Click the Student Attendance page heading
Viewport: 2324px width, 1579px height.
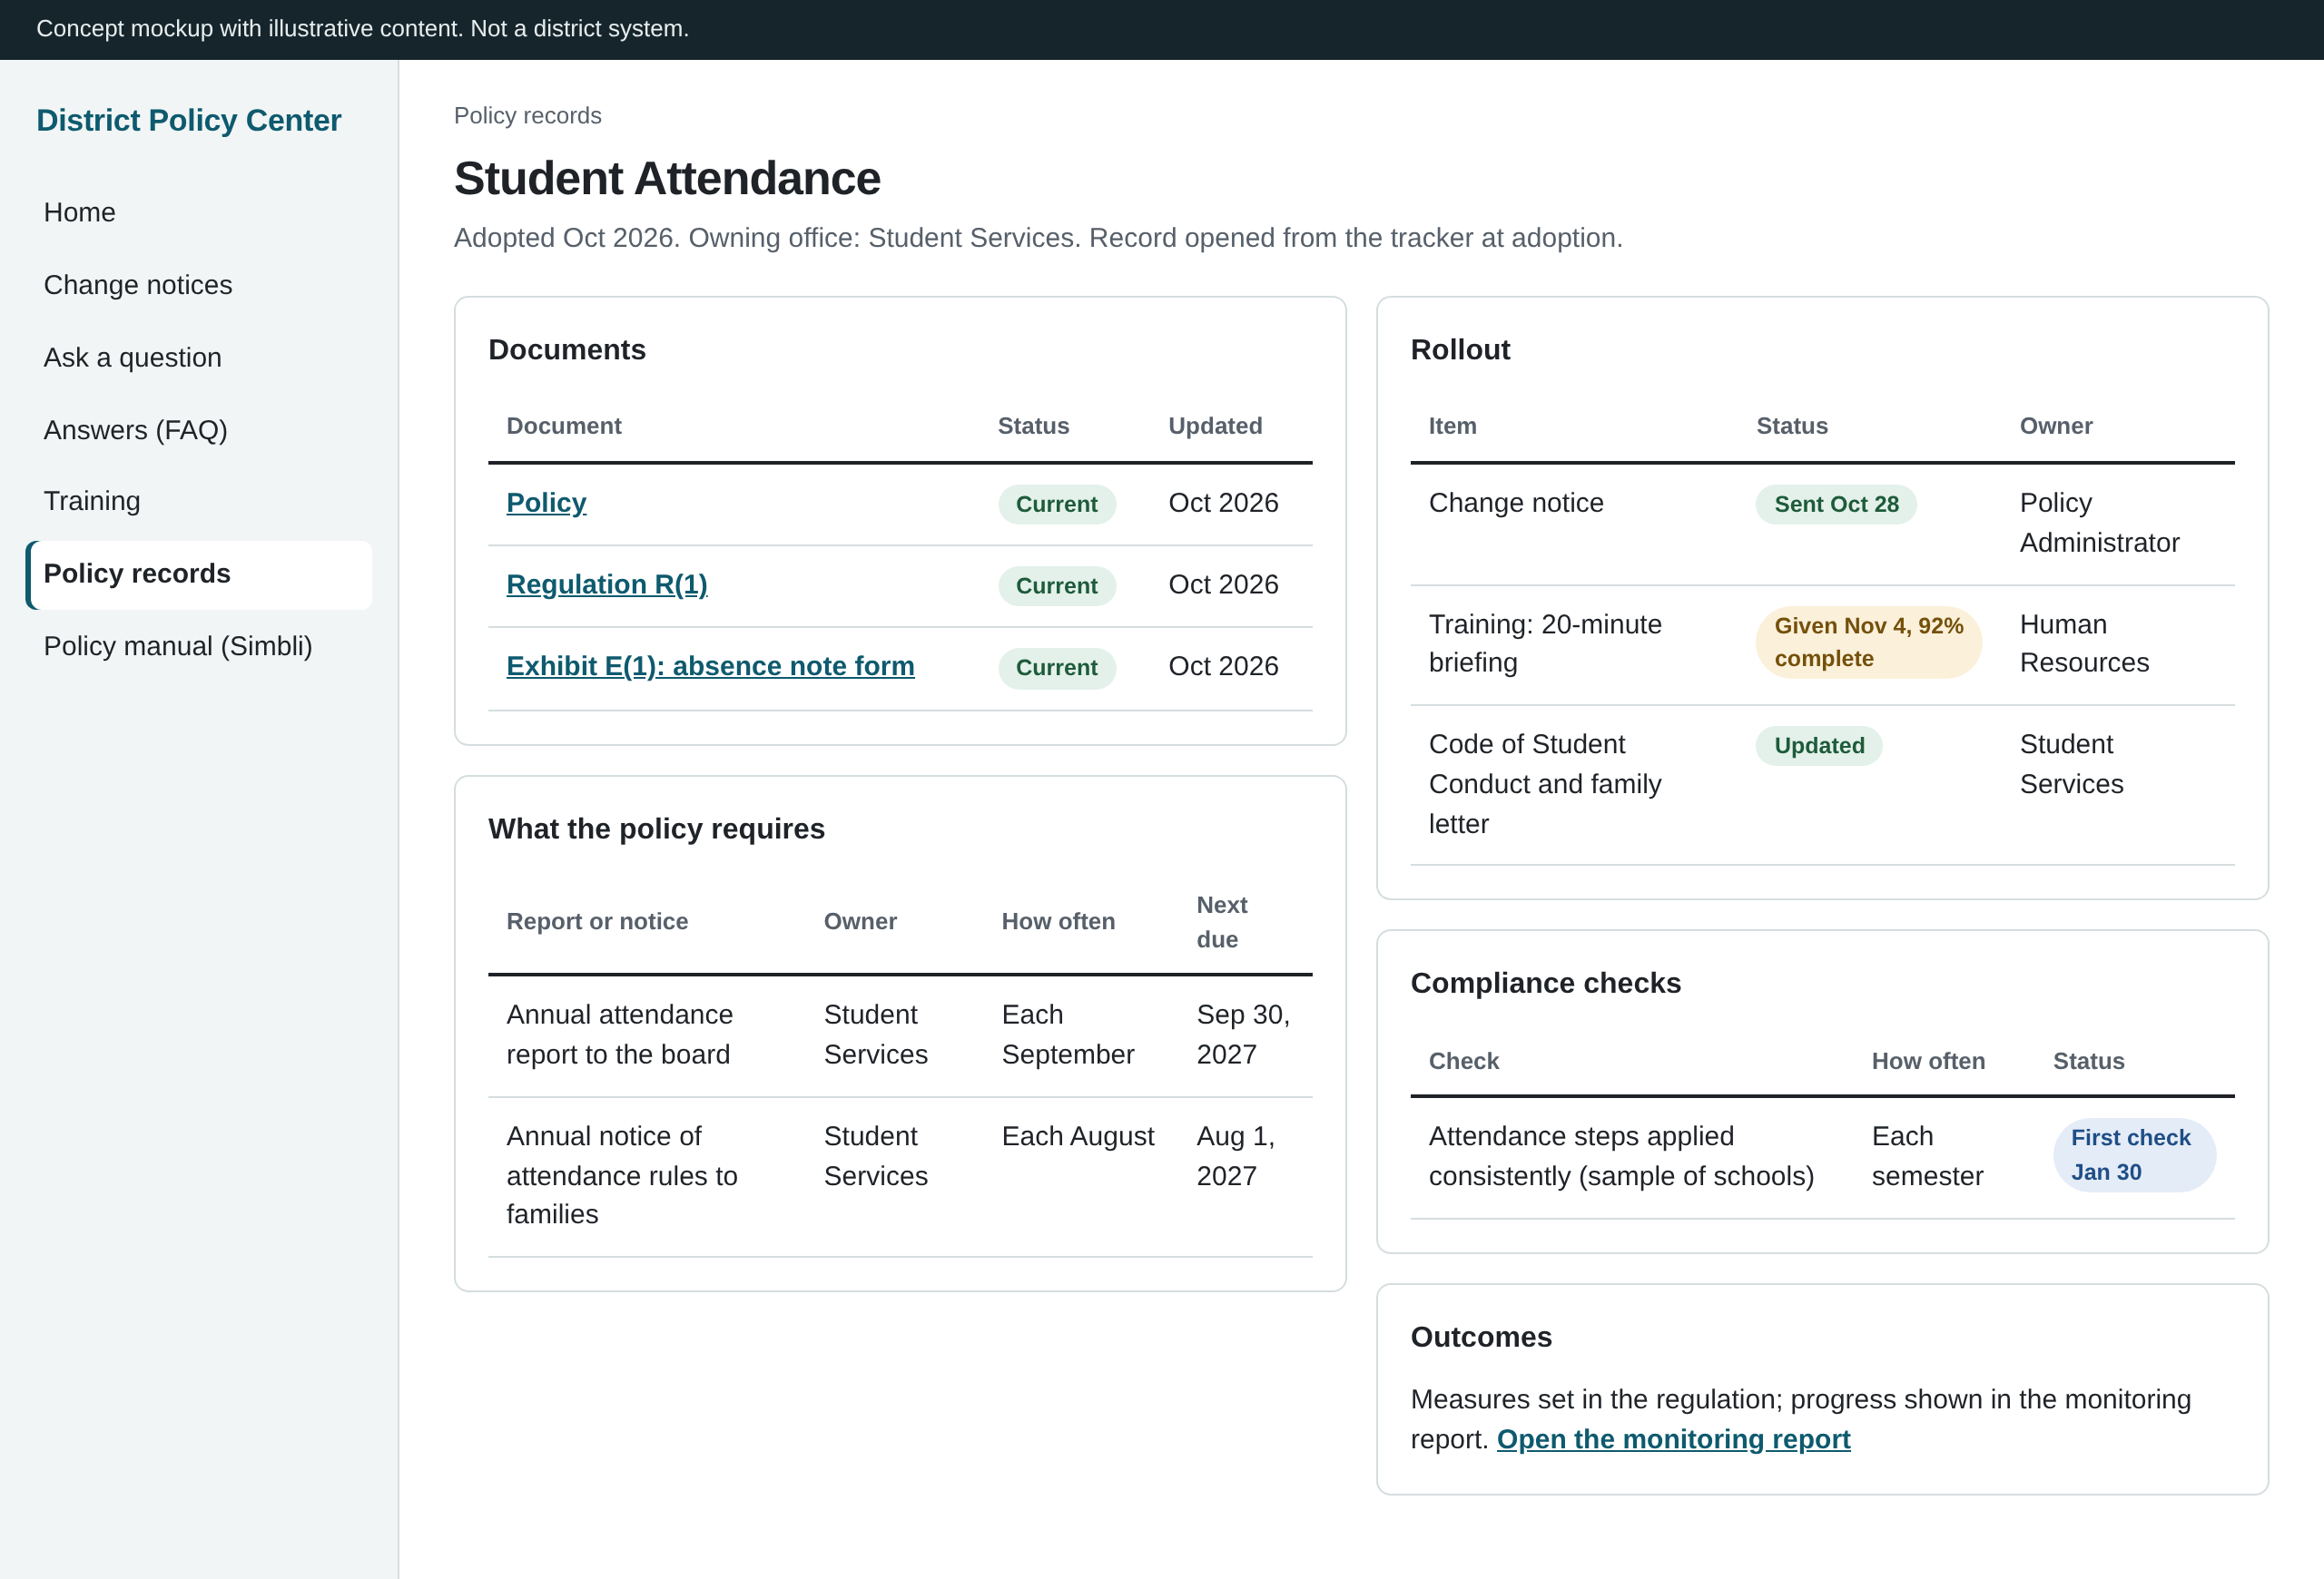[667, 179]
